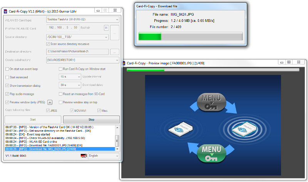Toggle Play audio message checkbox
308x182 pixels.
pyautogui.click(x=7, y=94)
